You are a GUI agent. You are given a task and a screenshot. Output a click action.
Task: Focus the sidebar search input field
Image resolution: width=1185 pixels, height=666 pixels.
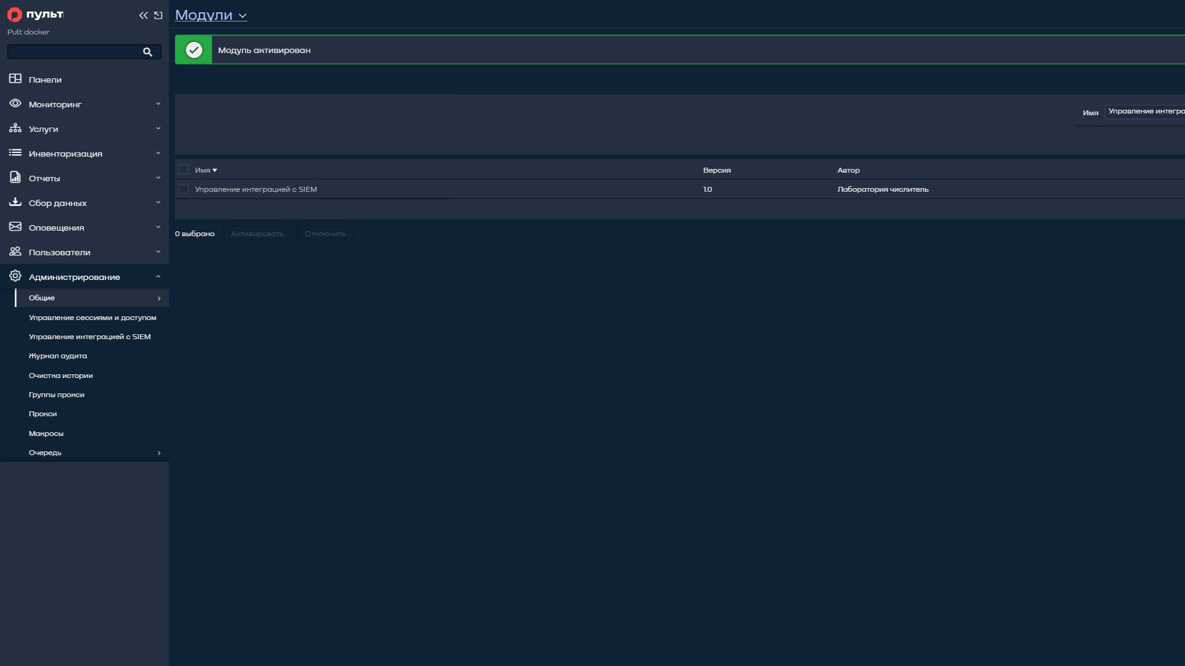(x=75, y=52)
